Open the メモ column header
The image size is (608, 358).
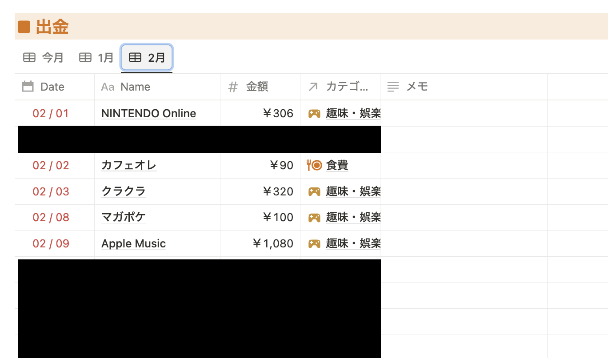click(464, 87)
